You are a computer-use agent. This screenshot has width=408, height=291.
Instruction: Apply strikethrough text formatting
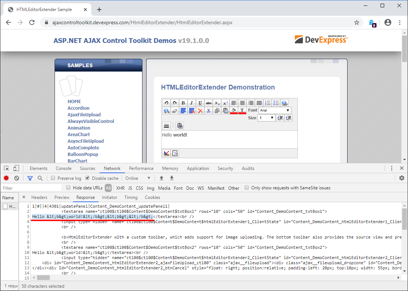[x=208, y=103]
